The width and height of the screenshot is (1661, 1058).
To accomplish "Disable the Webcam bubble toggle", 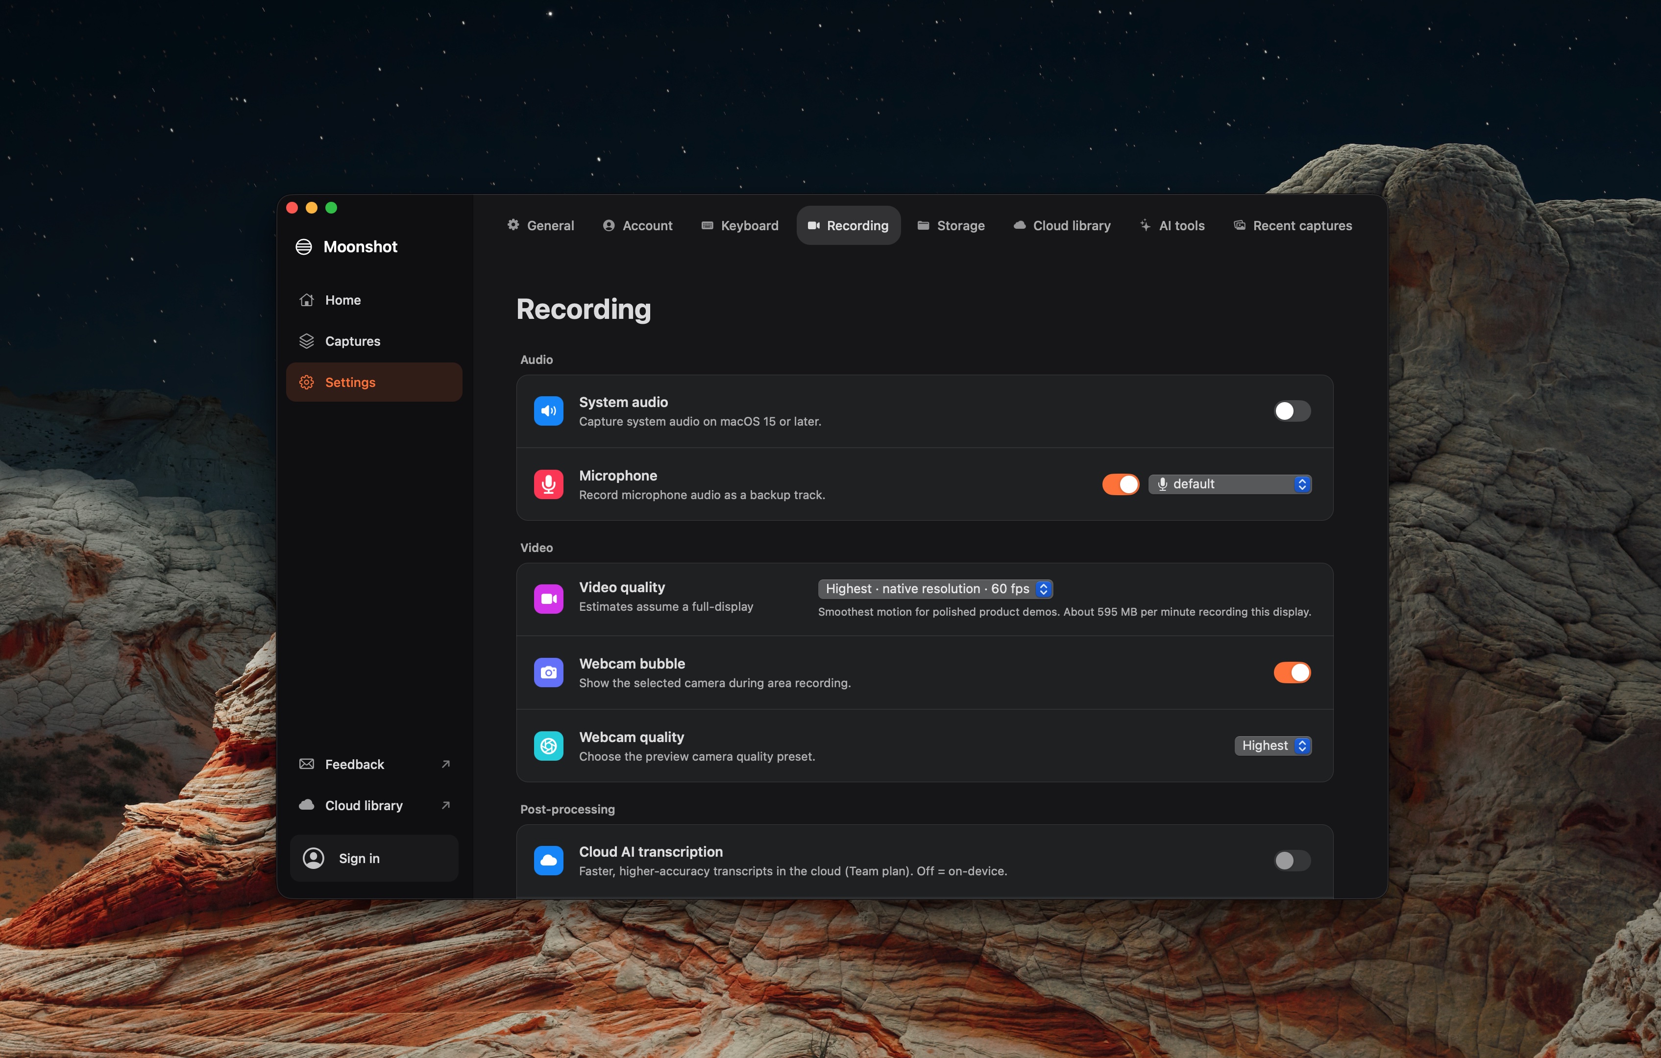I will (1292, 673).
